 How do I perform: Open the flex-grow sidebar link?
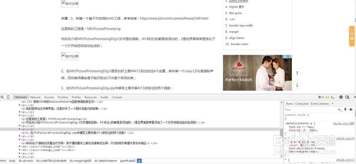pyautogui.click(x=236, y=13)
